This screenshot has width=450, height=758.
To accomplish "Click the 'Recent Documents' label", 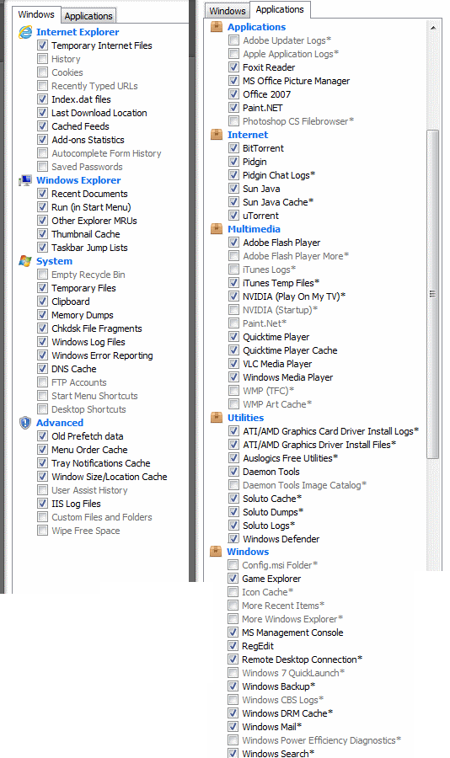I will tap(89, 194).
